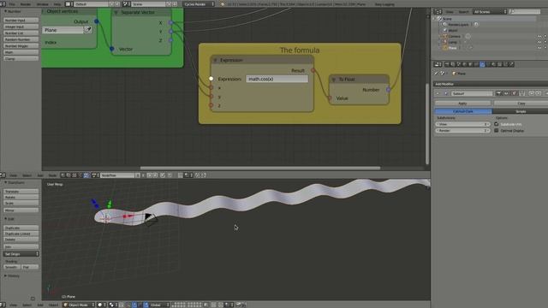Open the node editor type icon in its header

tap(3, 175)
